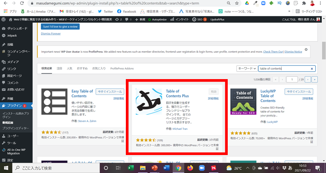Open Windows Start menu
This screenshot has width=326, height=173.
coord(6,168)
